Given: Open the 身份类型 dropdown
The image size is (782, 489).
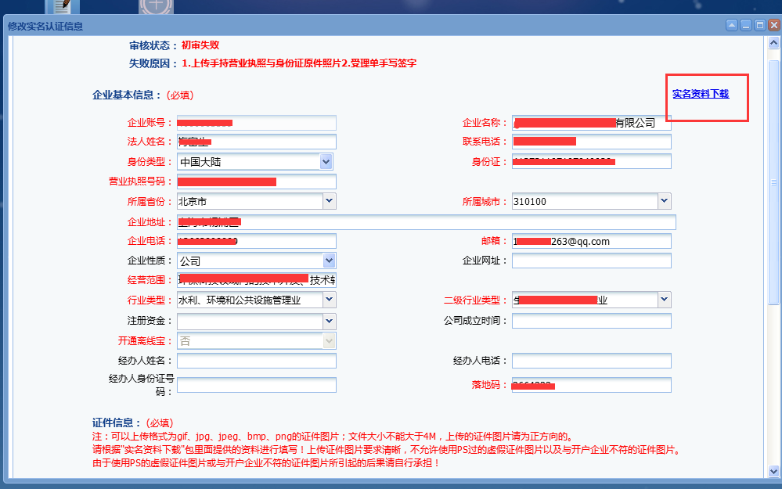Looking at the screenshot, I should tap(326, 162).
